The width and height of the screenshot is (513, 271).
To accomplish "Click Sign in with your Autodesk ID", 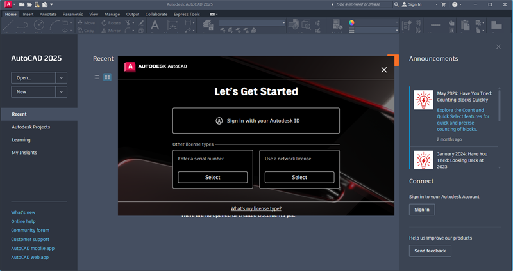I will (256, 120).
